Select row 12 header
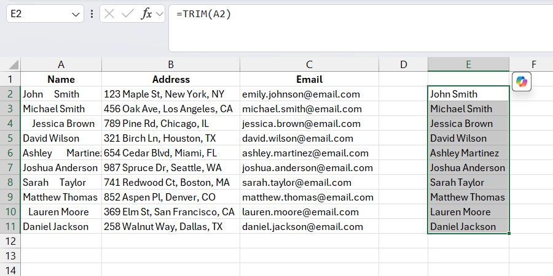553x276 pixels. tap(10, 242)
